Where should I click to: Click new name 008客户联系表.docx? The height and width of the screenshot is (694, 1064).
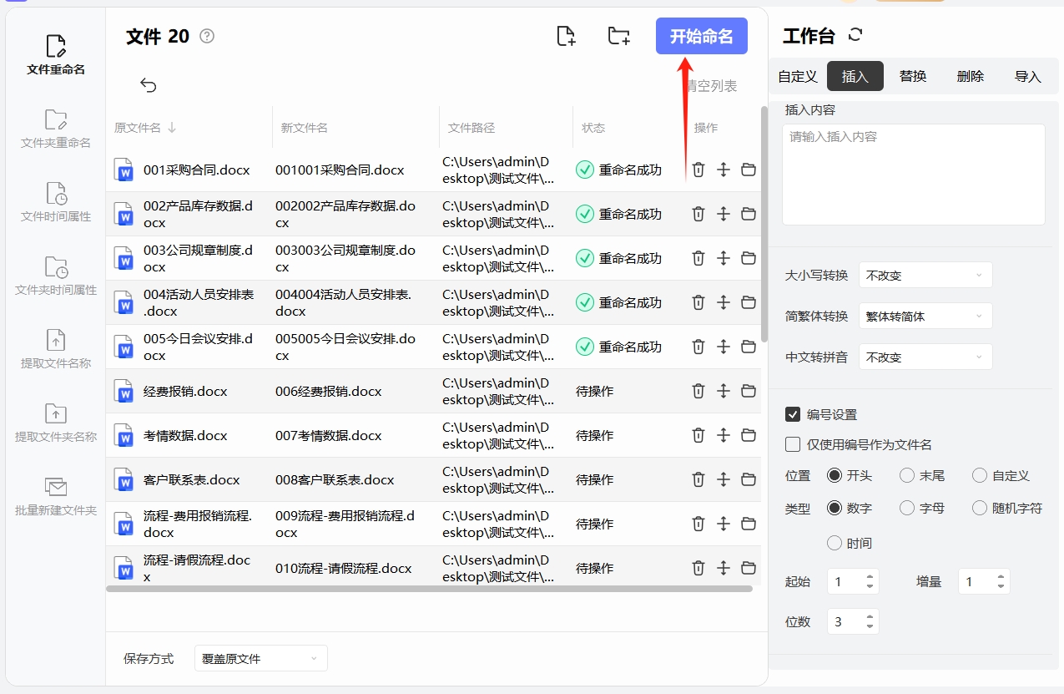click(335, 479)
